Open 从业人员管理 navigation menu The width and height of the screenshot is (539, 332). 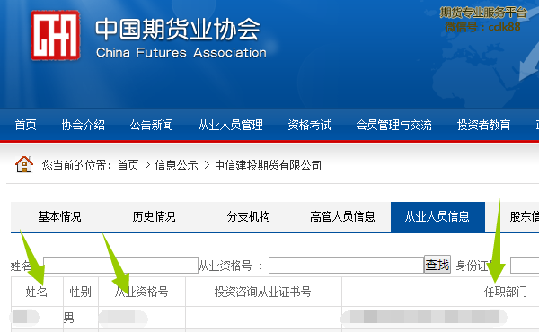(231, 125)
